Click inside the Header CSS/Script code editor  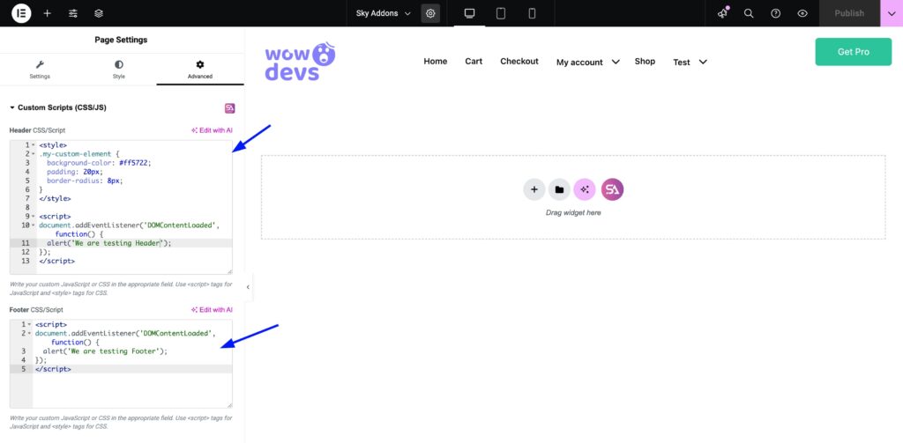pyautogui.click(x=121, y=207)
